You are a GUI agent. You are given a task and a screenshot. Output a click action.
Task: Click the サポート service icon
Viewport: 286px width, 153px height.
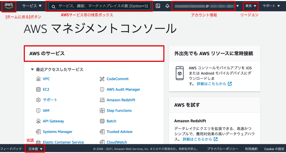[x=38, y=100]
